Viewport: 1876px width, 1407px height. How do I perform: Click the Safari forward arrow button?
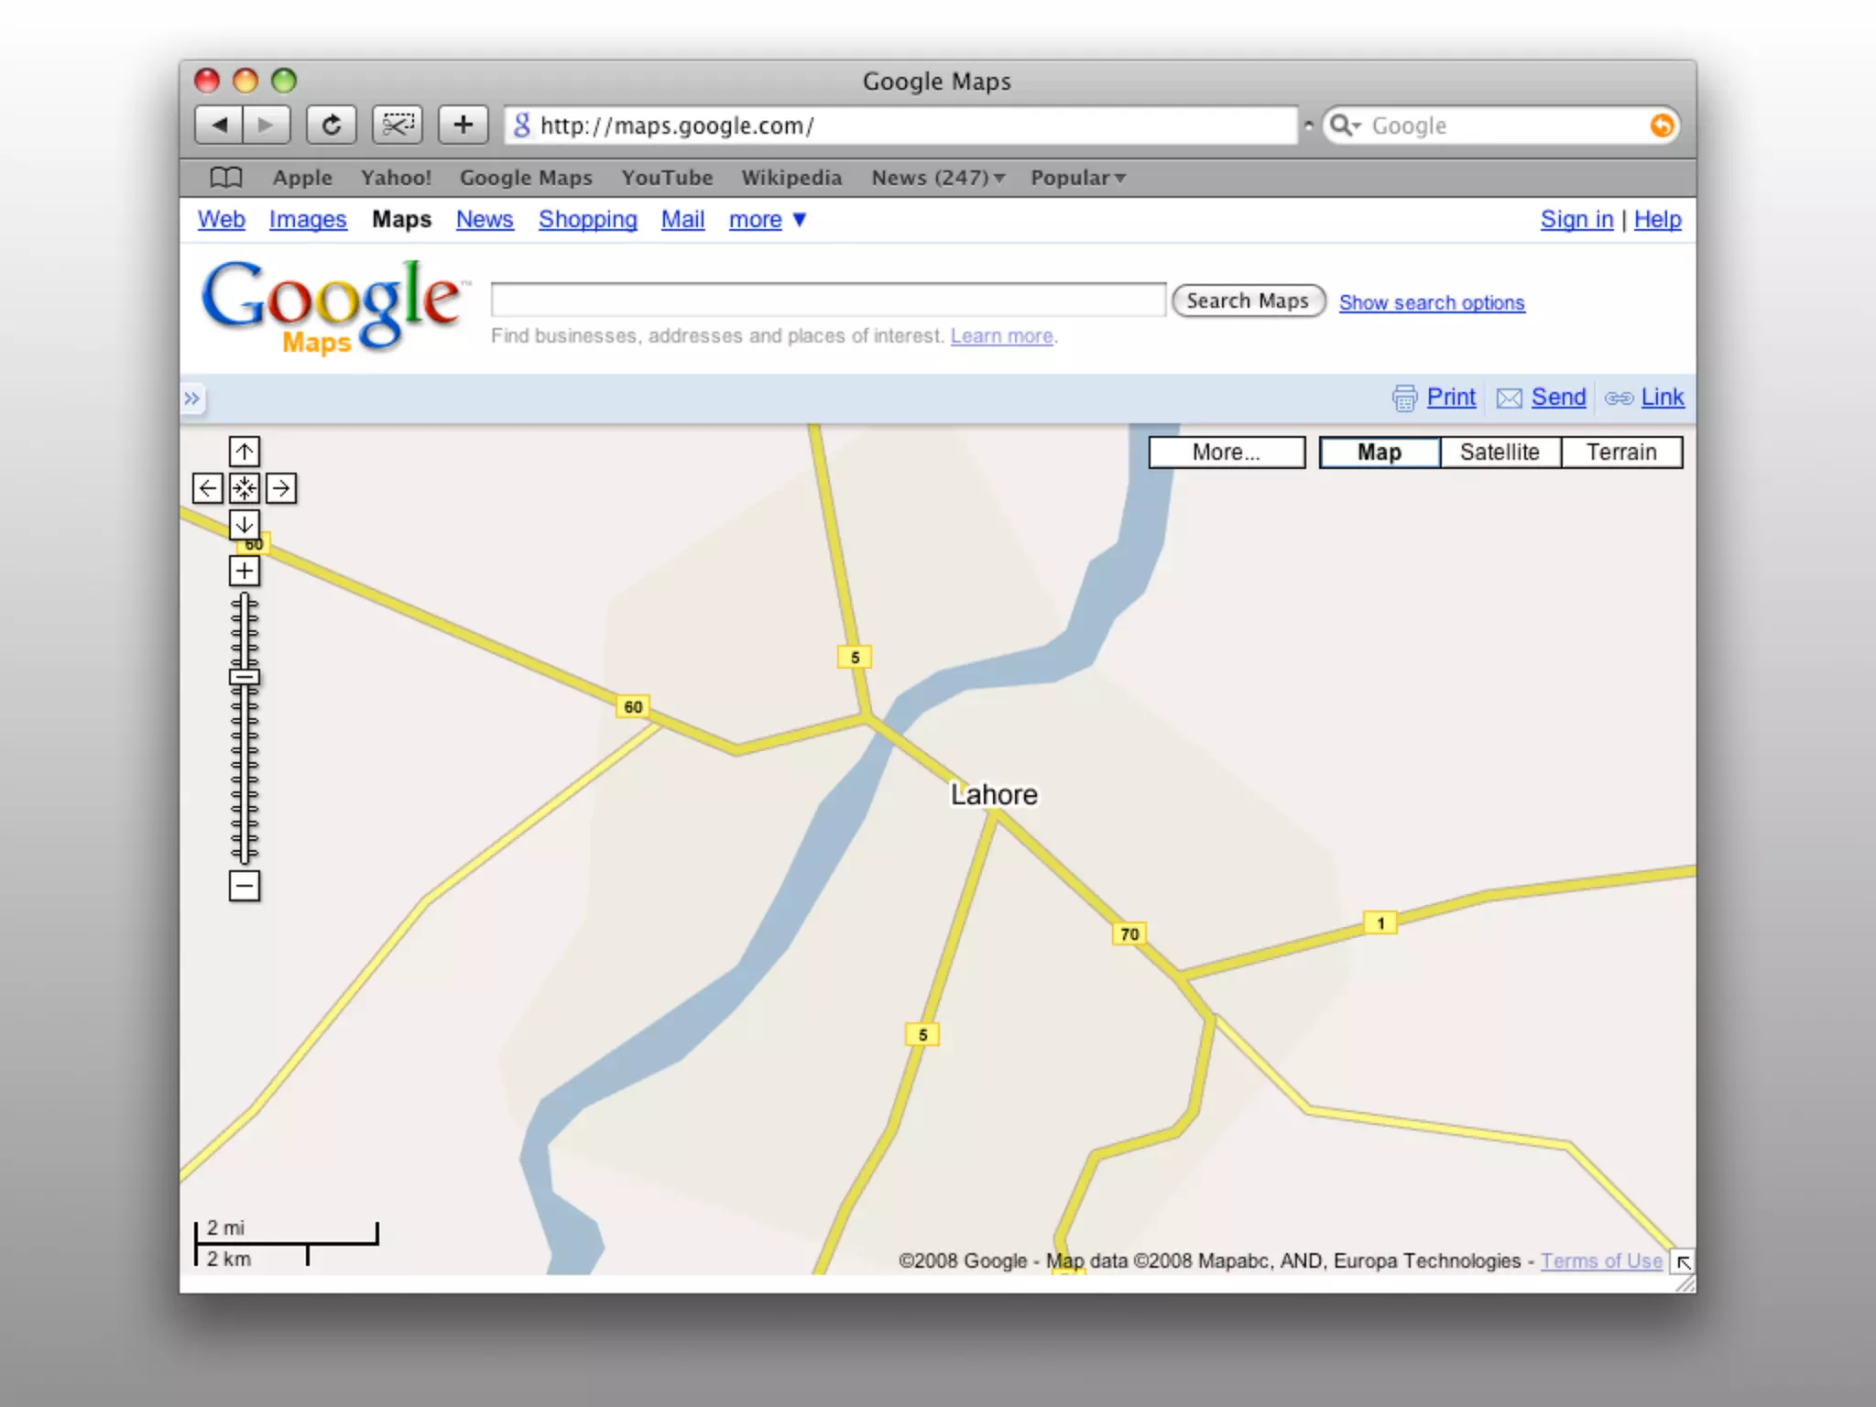(267, 125)
